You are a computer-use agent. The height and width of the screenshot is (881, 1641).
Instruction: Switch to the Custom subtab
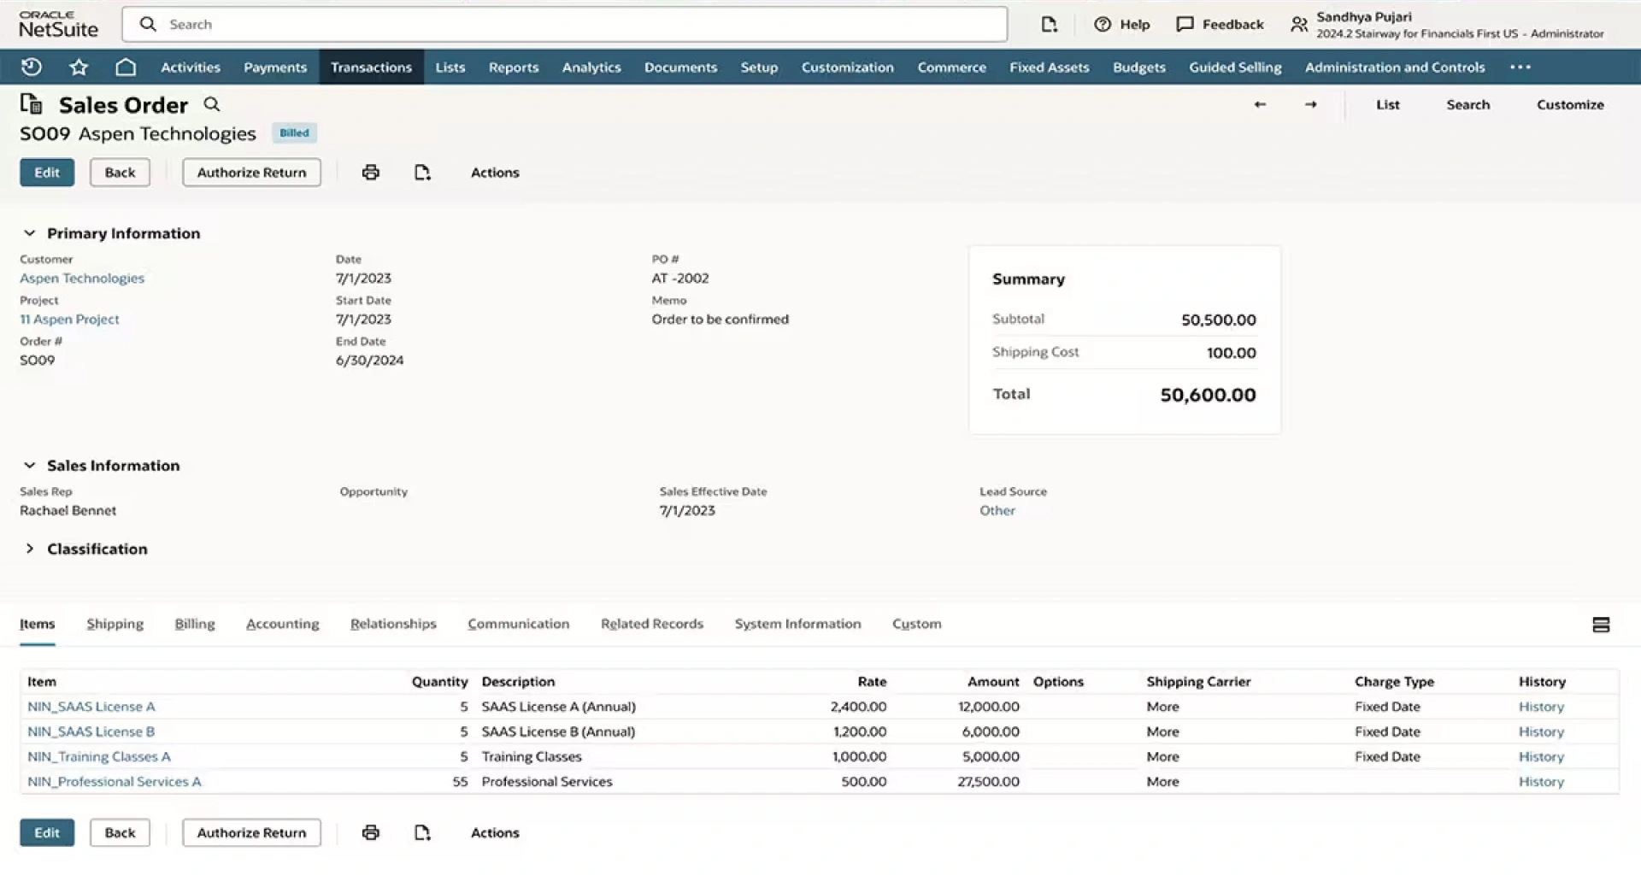click(916, 624)
